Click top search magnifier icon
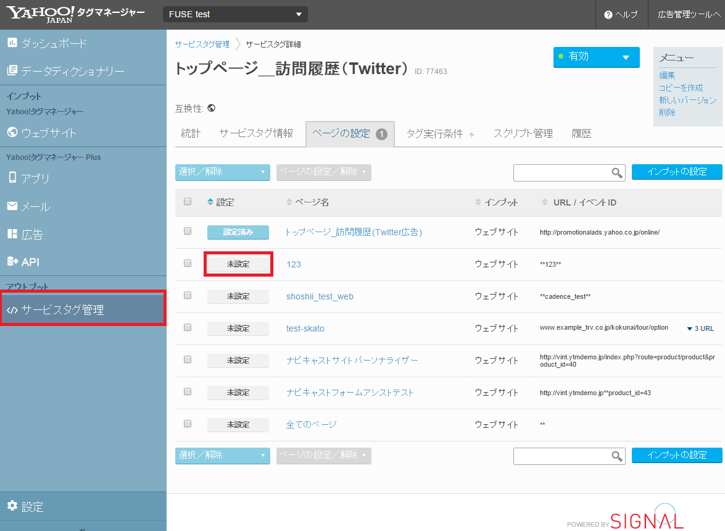This screenshot has height=531, width=725. pos(617,173)
